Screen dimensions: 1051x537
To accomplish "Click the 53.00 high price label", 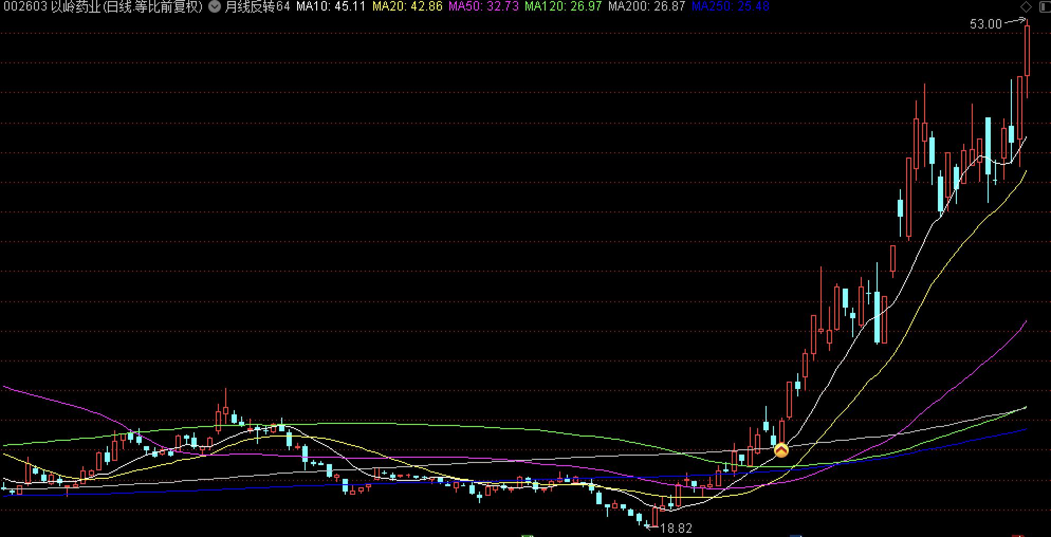I will (x=985, y=24).
